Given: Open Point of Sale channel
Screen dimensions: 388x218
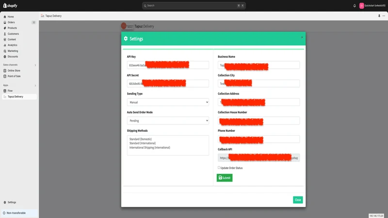Looking at the screenshot, I should [x=14, y=77].
